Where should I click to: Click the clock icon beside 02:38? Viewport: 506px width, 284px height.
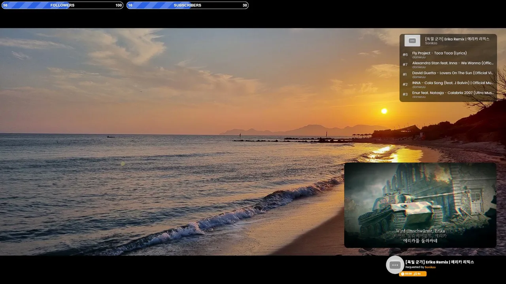402,274
